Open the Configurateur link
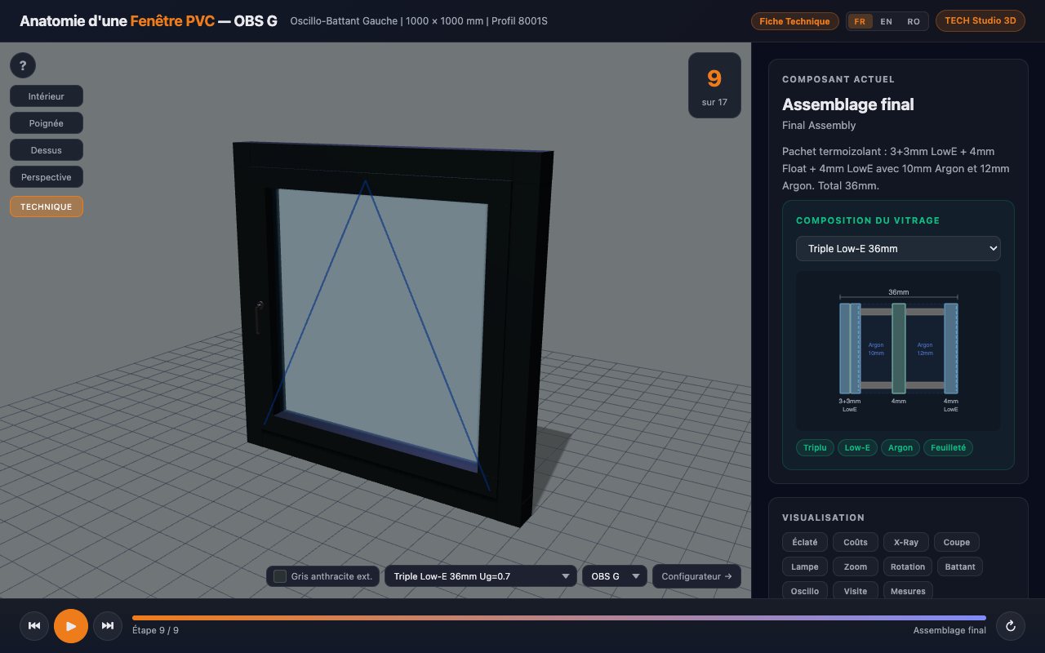This screenshot has width=1045, height=653. (696, 576)
